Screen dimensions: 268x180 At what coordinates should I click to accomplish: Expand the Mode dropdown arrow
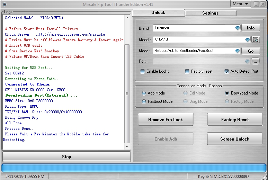237,51
